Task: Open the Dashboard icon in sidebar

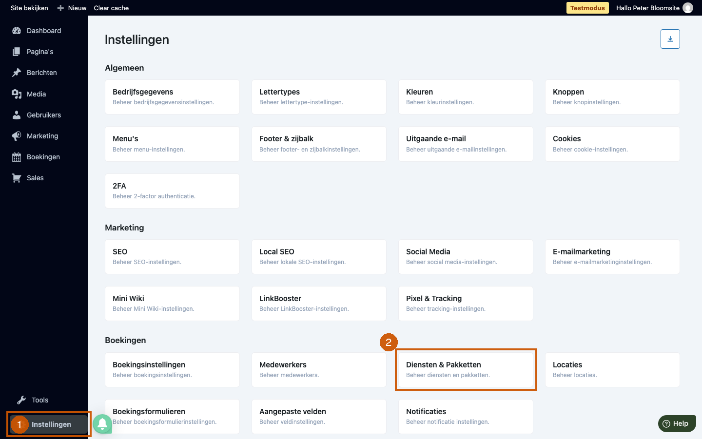Action: pos(17,31)
